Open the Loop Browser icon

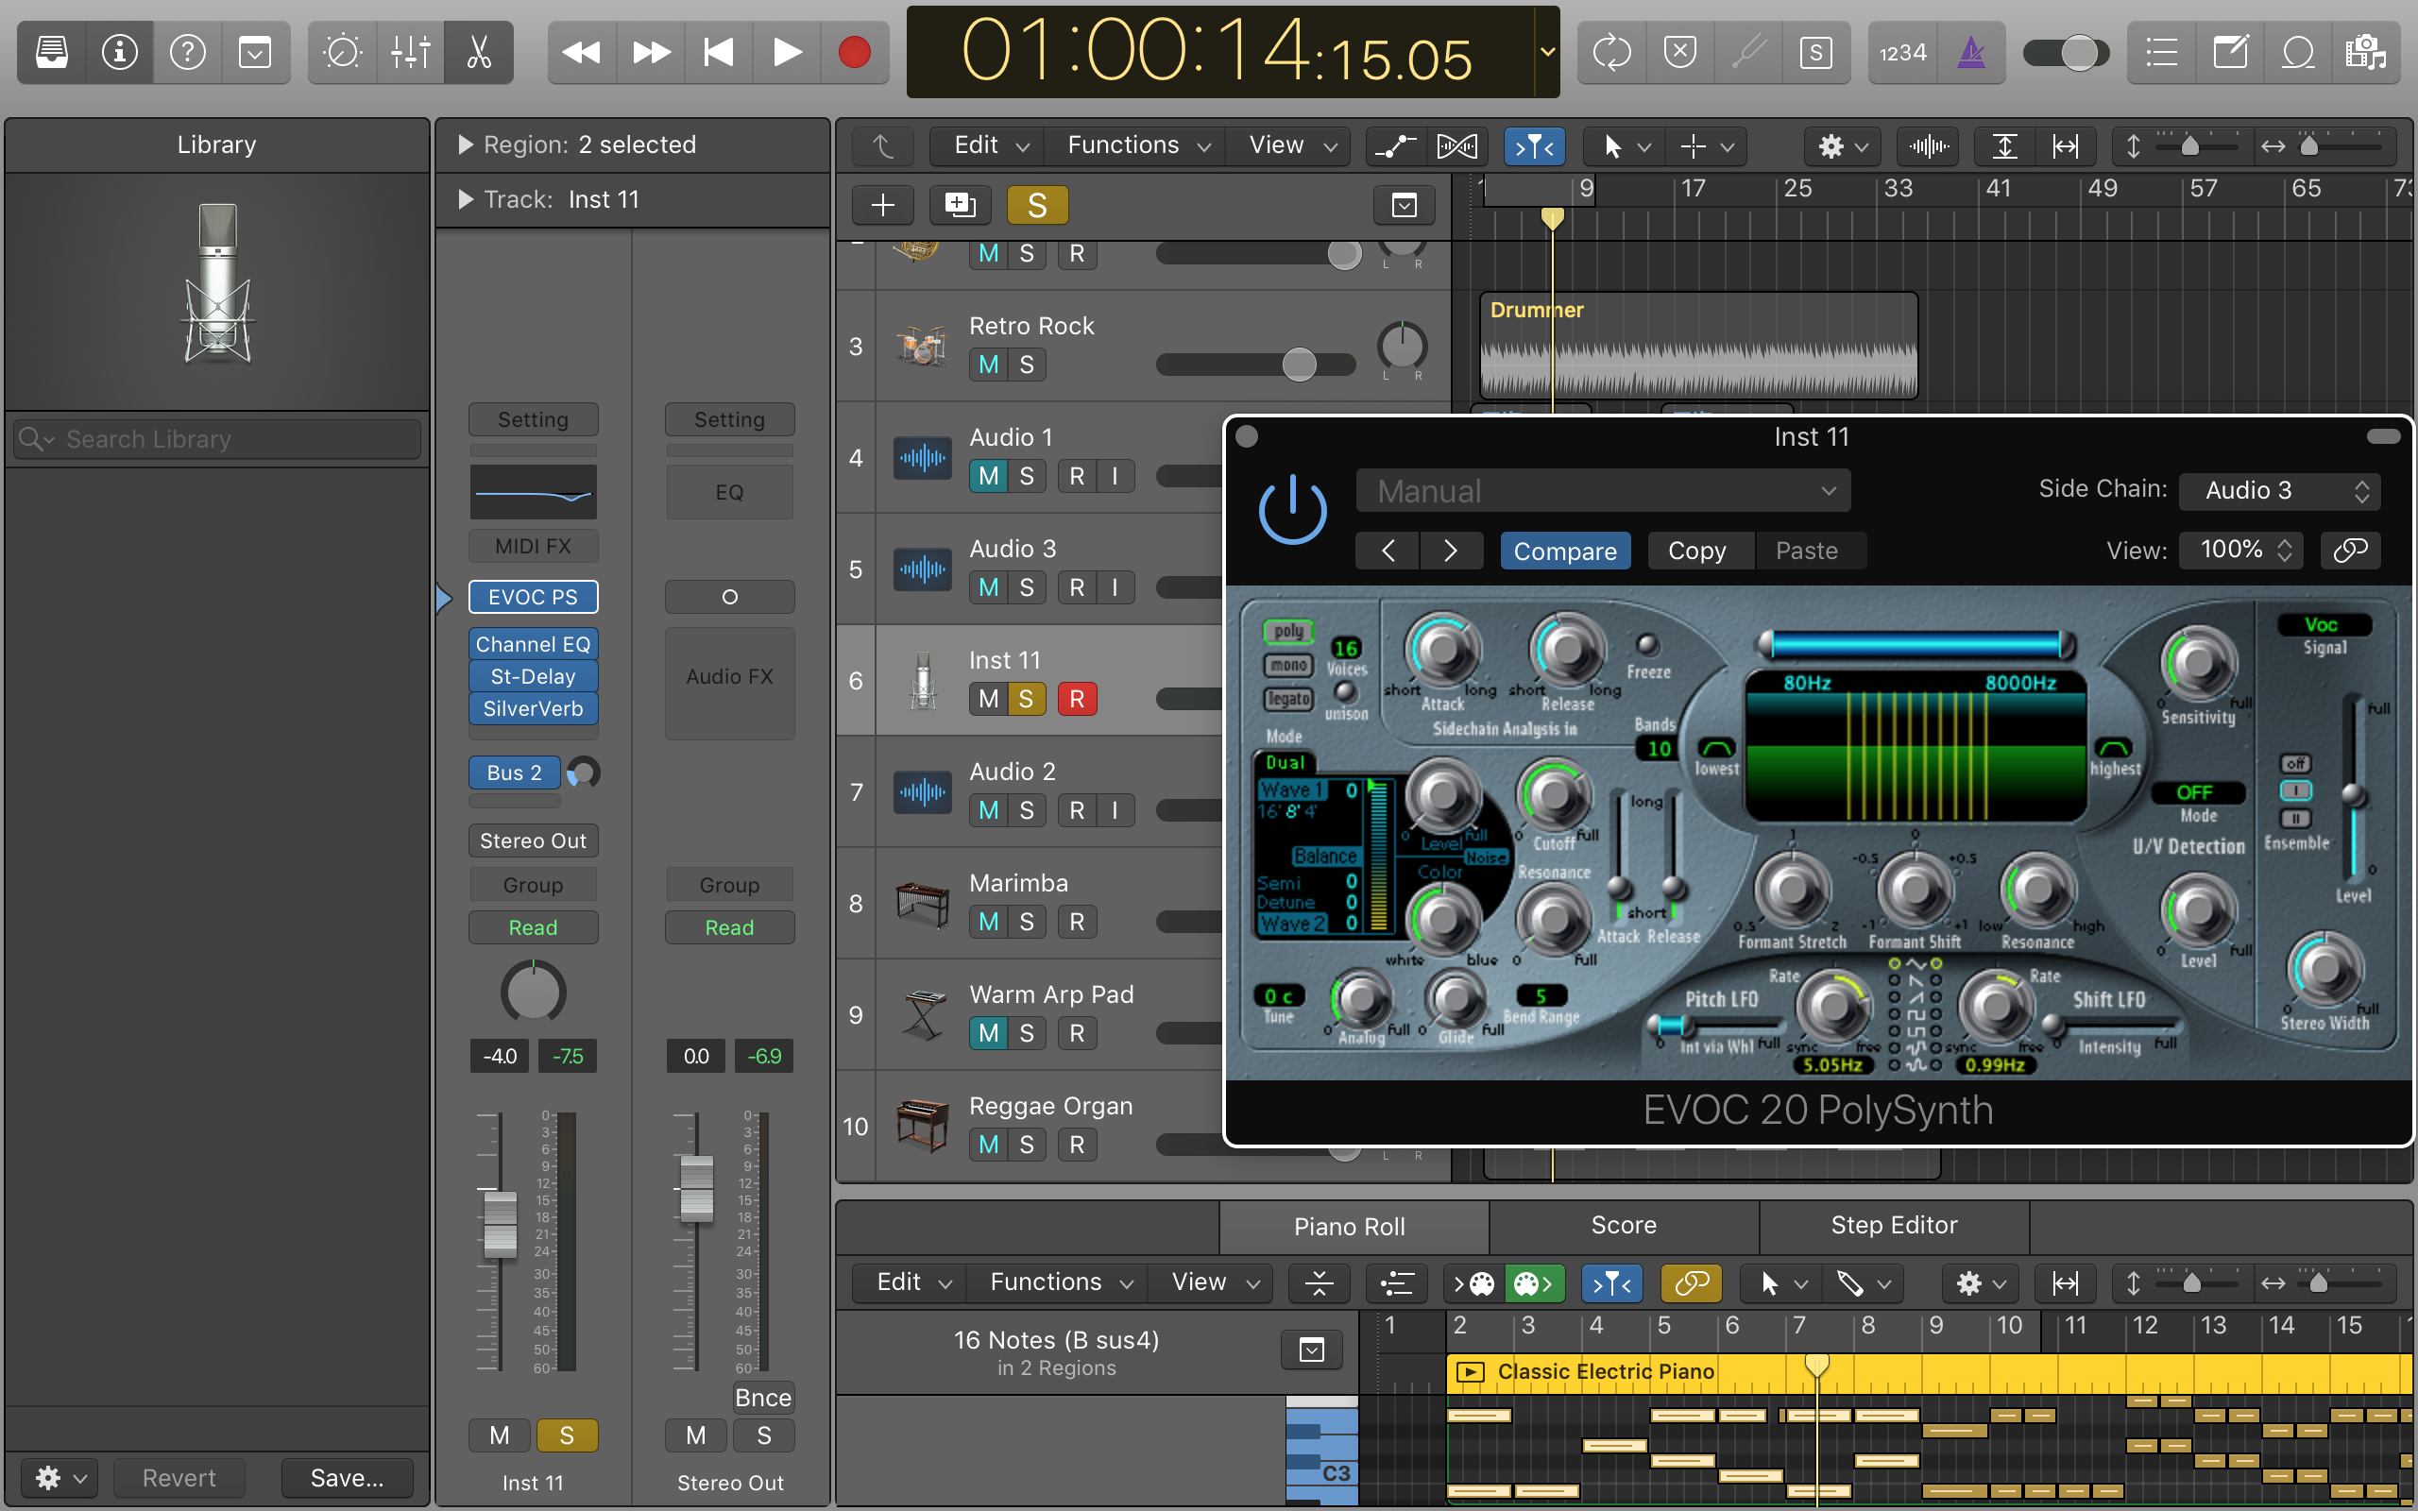pos(2297,52)
